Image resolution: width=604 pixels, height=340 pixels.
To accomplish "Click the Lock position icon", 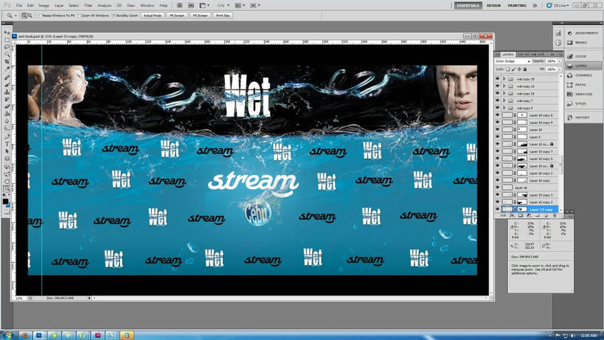I will pos(519,69).
